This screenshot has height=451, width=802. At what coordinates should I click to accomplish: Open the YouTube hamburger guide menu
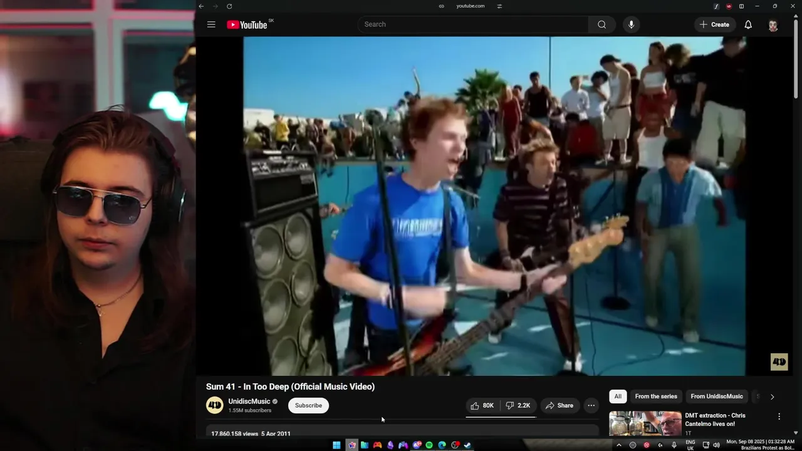pos(211,24)
